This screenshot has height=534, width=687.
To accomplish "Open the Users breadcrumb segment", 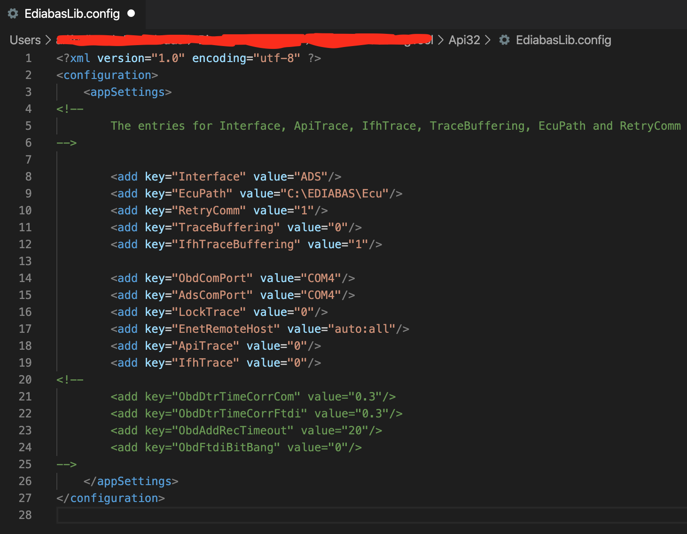I will [x=25, y=40].
